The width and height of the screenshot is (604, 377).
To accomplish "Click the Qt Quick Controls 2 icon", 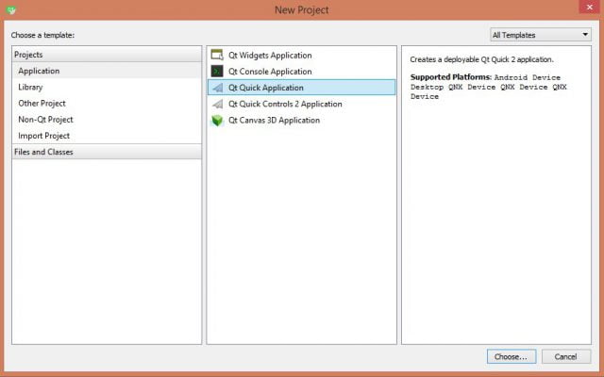I will click(x=217, y=104).
